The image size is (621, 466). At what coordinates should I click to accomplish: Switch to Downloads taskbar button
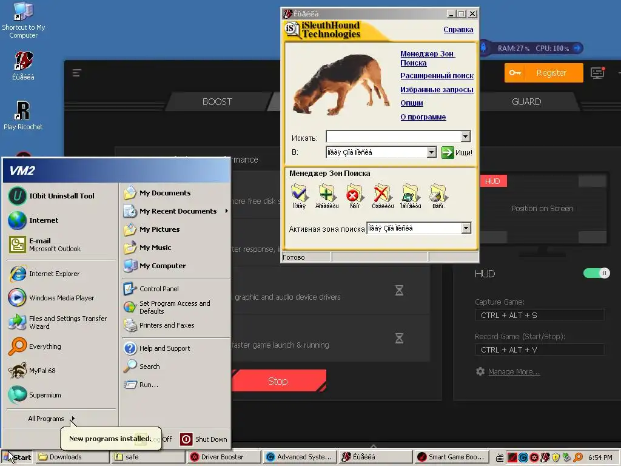72,457
